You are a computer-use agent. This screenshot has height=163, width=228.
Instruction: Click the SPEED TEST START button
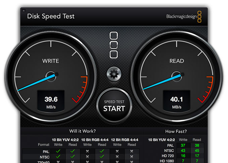(114, 106)
